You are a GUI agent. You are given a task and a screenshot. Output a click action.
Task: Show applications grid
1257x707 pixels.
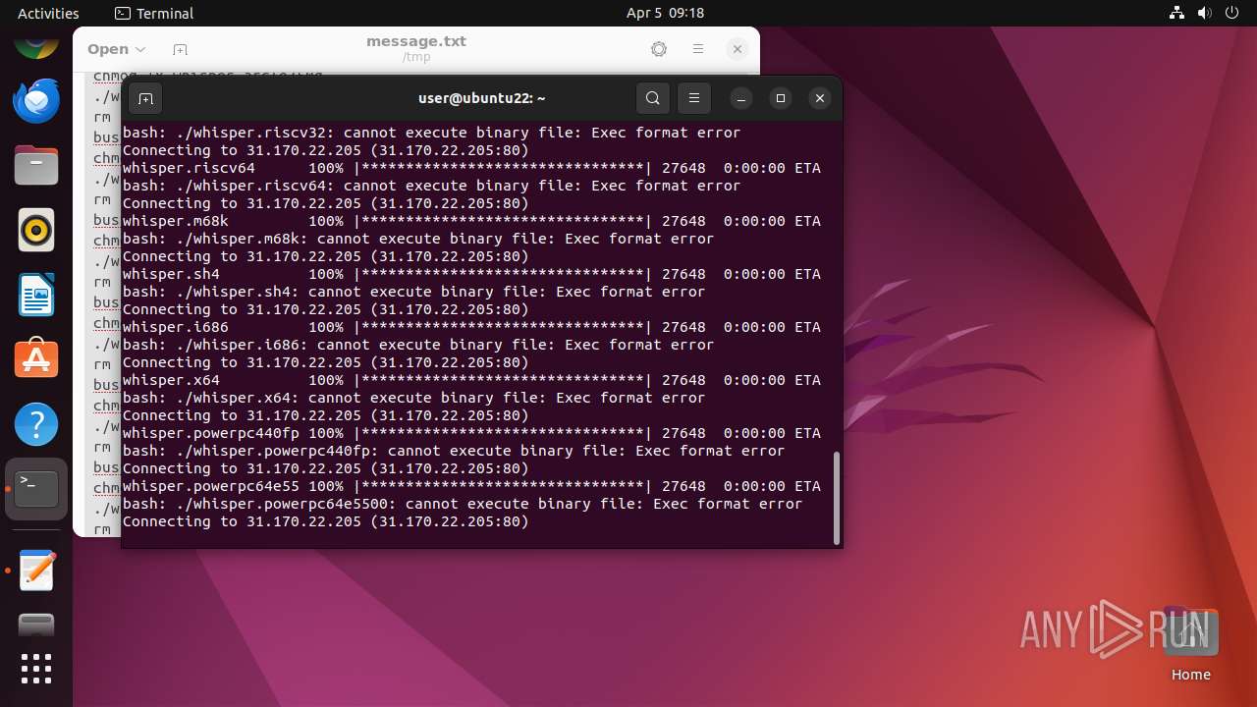pos(36,669)
